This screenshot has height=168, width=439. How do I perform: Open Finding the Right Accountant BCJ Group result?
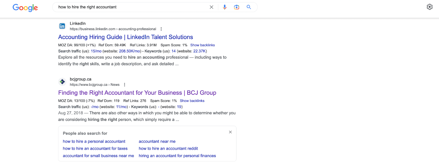click(x=137, y=93)
